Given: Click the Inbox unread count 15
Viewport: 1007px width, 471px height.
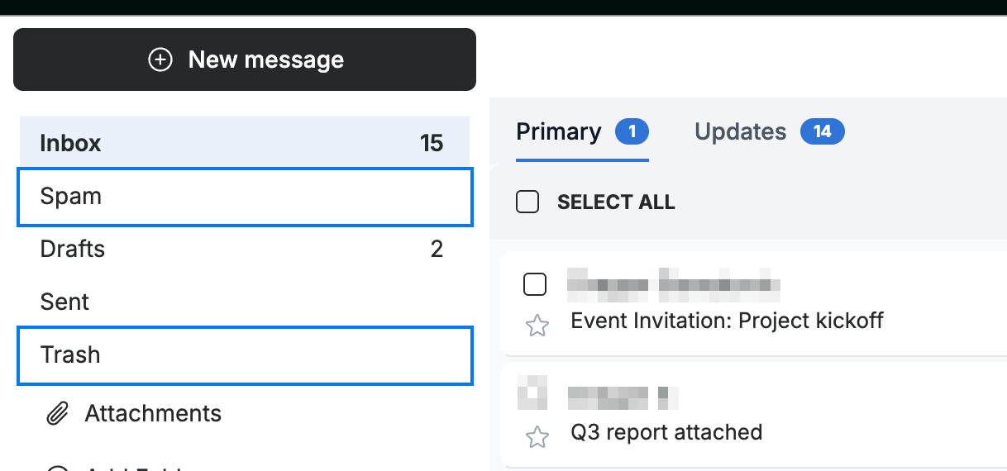Looking at the screenshot, I should coord(432,143).
